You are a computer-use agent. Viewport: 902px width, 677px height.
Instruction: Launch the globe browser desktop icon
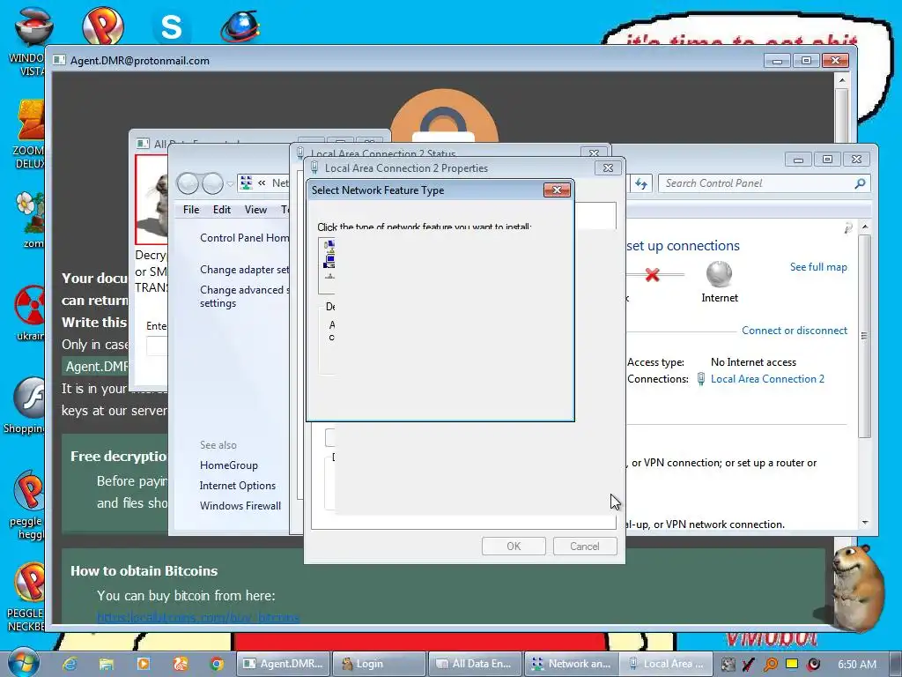(x=240, y=26)
